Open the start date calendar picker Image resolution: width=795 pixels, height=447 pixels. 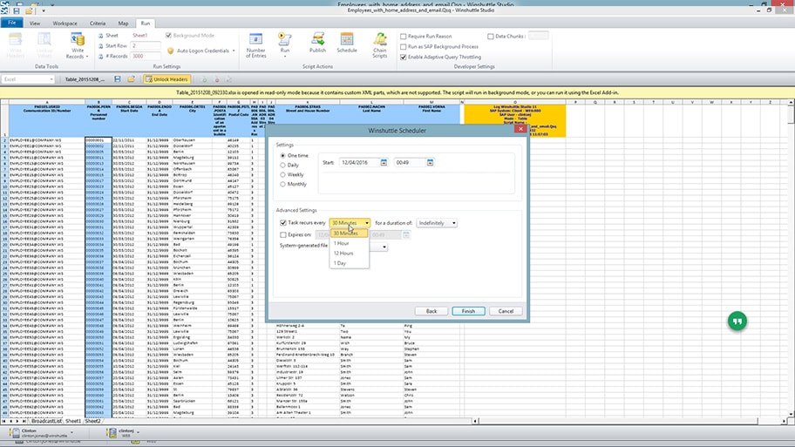pos(384,163)
